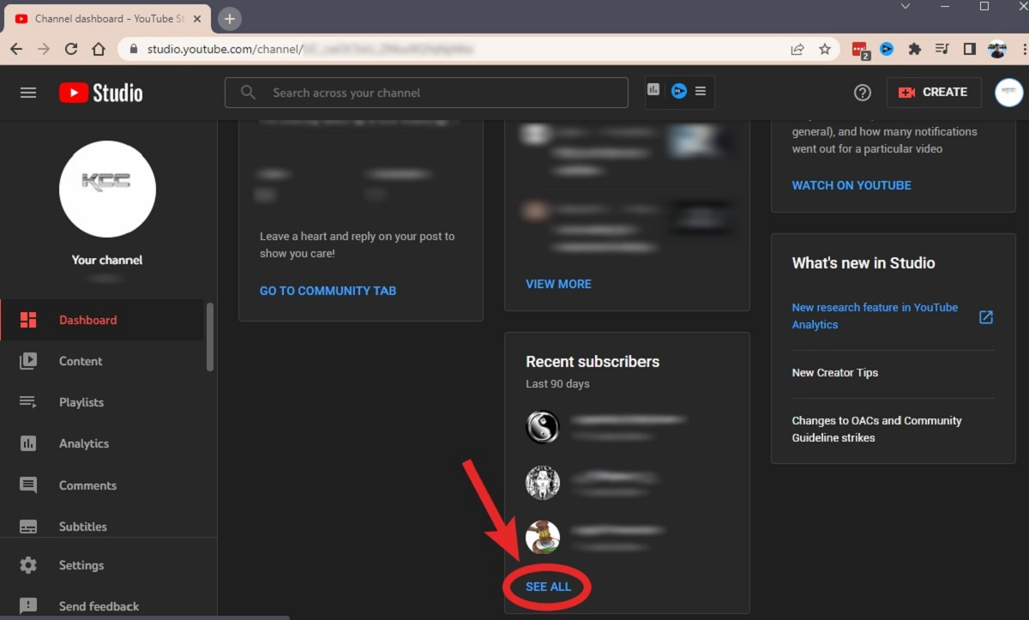Open GO TO COMMUNITY TAB link
Screen dimensions: 1029x620
click(x=328, y=291)
